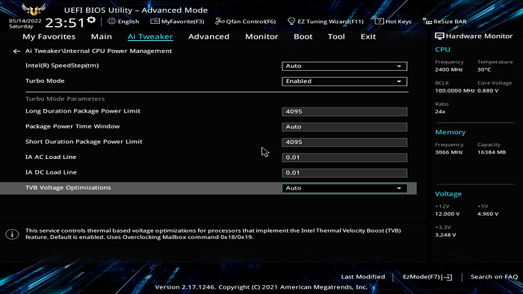Switch to EzMode(F7)
Screen dimensions: 523x294
(427, 277)
